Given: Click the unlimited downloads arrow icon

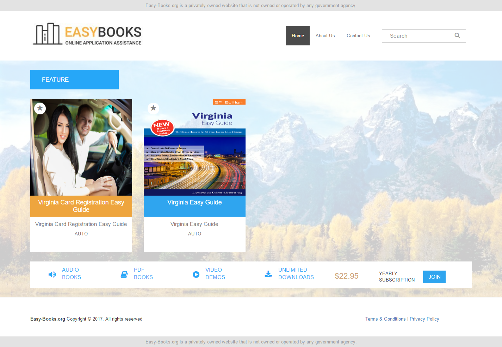Looking at the screenshot, I should click(x=268, y=274).
